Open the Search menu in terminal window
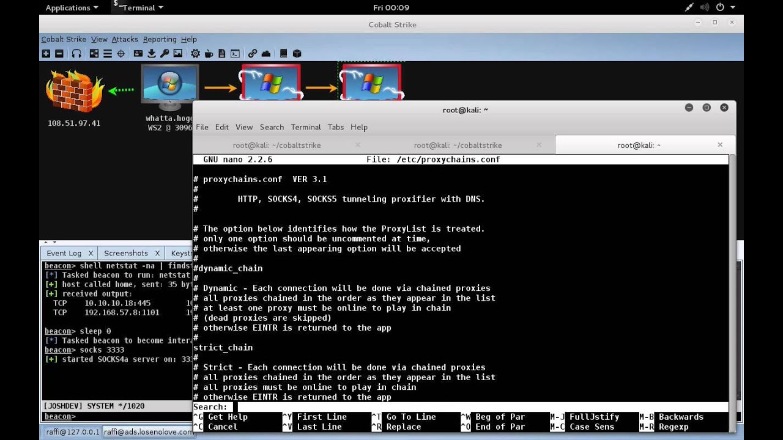The height and width of the screenshot is (440, 783). pos(272,127)
